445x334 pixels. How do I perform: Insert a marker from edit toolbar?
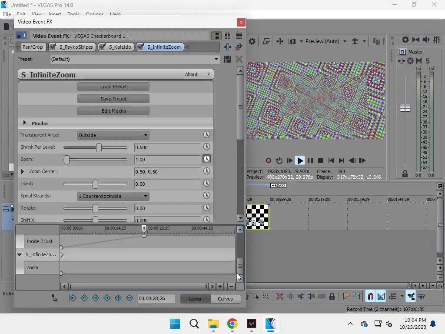point(346,297)
